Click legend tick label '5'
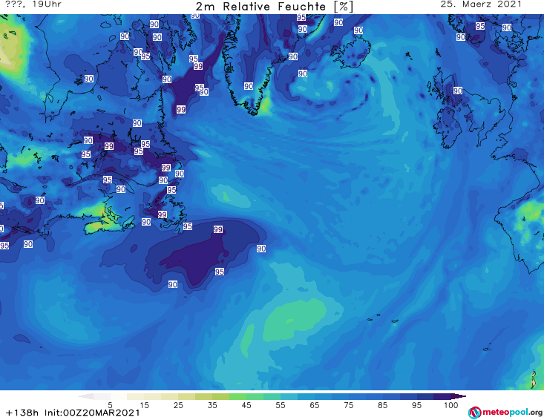Viewport: 544px width, 420px height. 110,405
